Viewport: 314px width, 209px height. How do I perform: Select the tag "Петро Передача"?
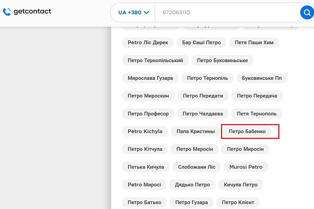tap(257, 96)
